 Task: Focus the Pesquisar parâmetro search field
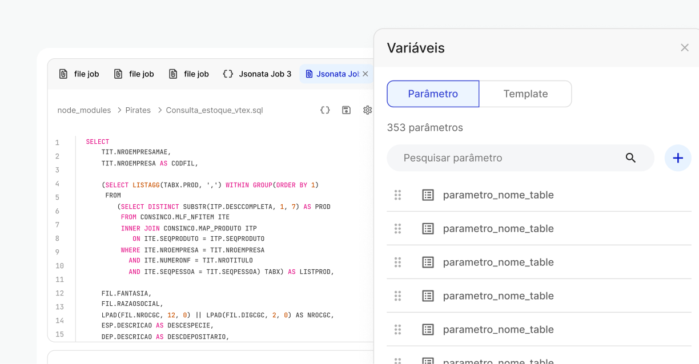pos(508,158)
